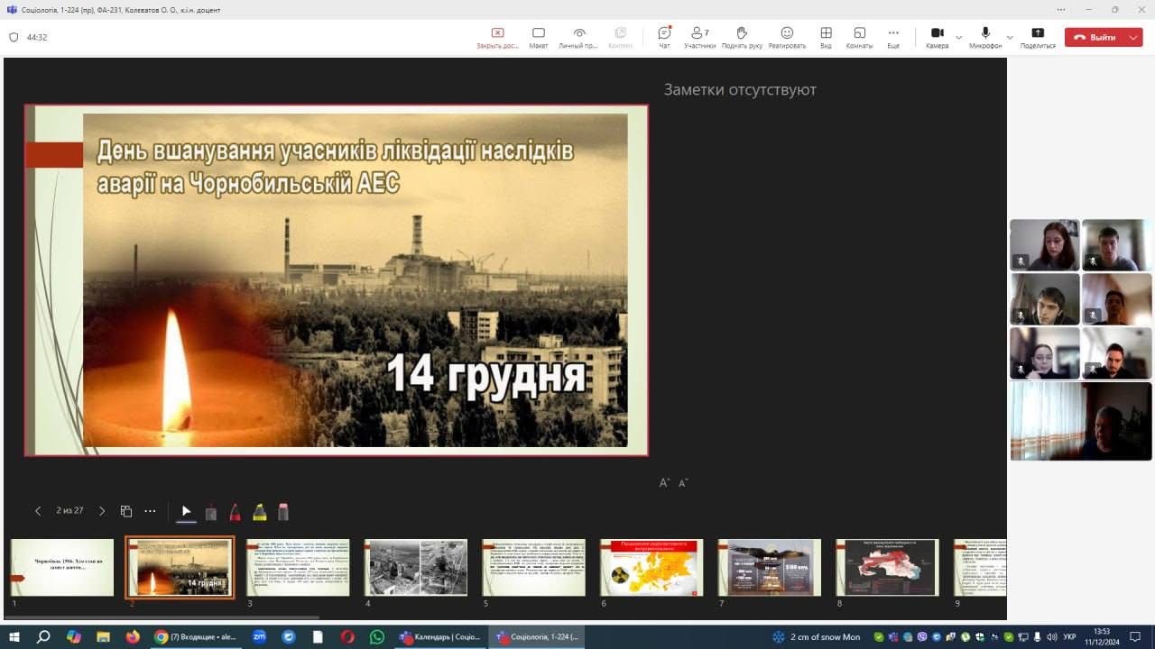Open Zoom from the Windows taskbar

point(259,636)
